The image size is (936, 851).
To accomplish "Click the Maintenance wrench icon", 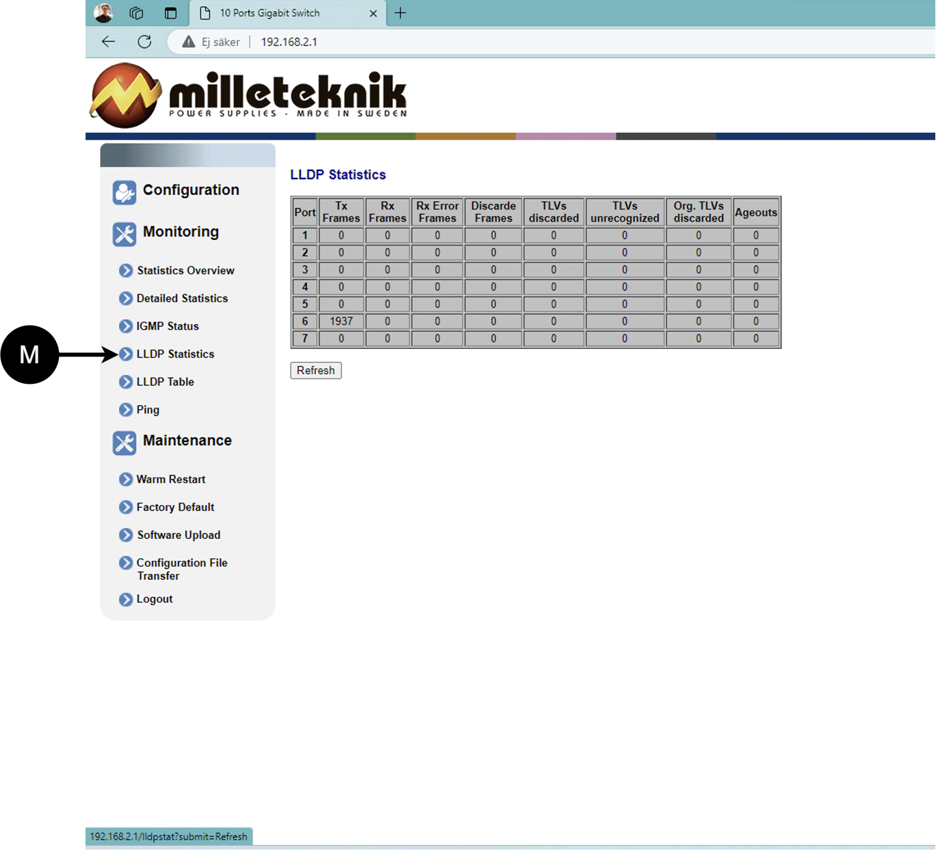I will 125,443.
